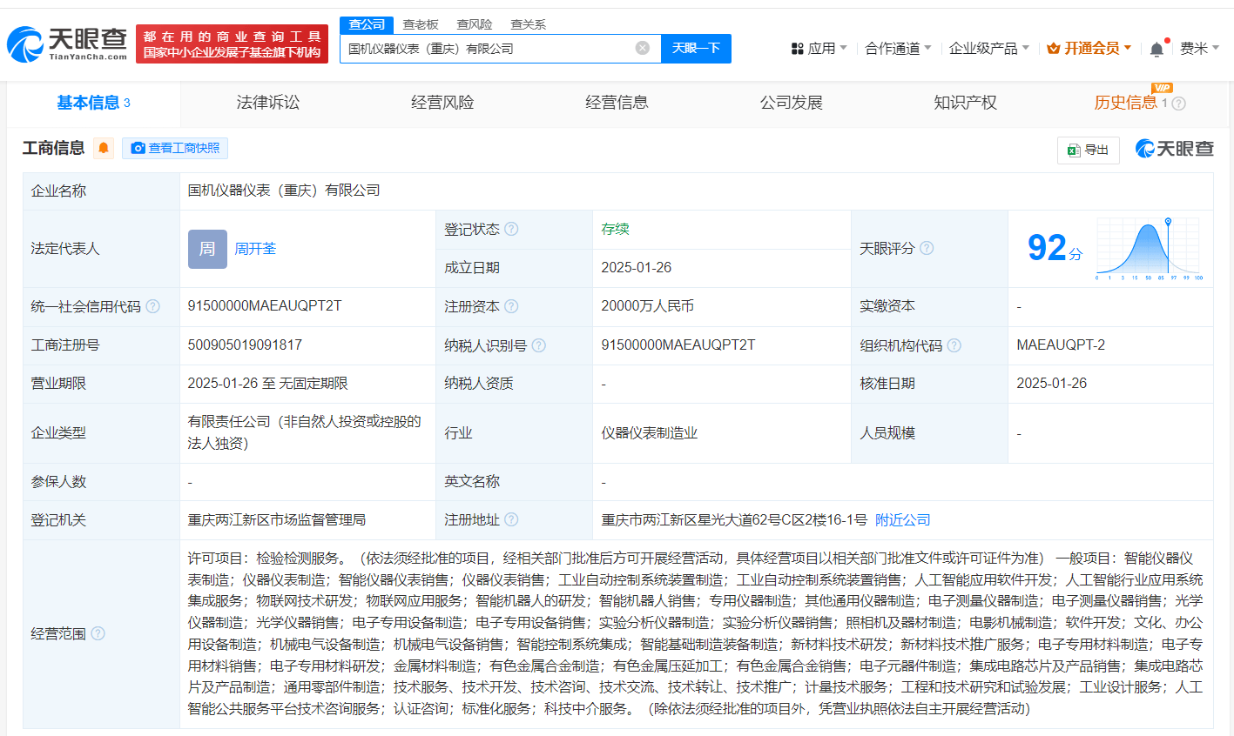This screenshot has height=736, width=1234.
Task: Click the 工商信息 section heading
Action: (x=53, y=148)
